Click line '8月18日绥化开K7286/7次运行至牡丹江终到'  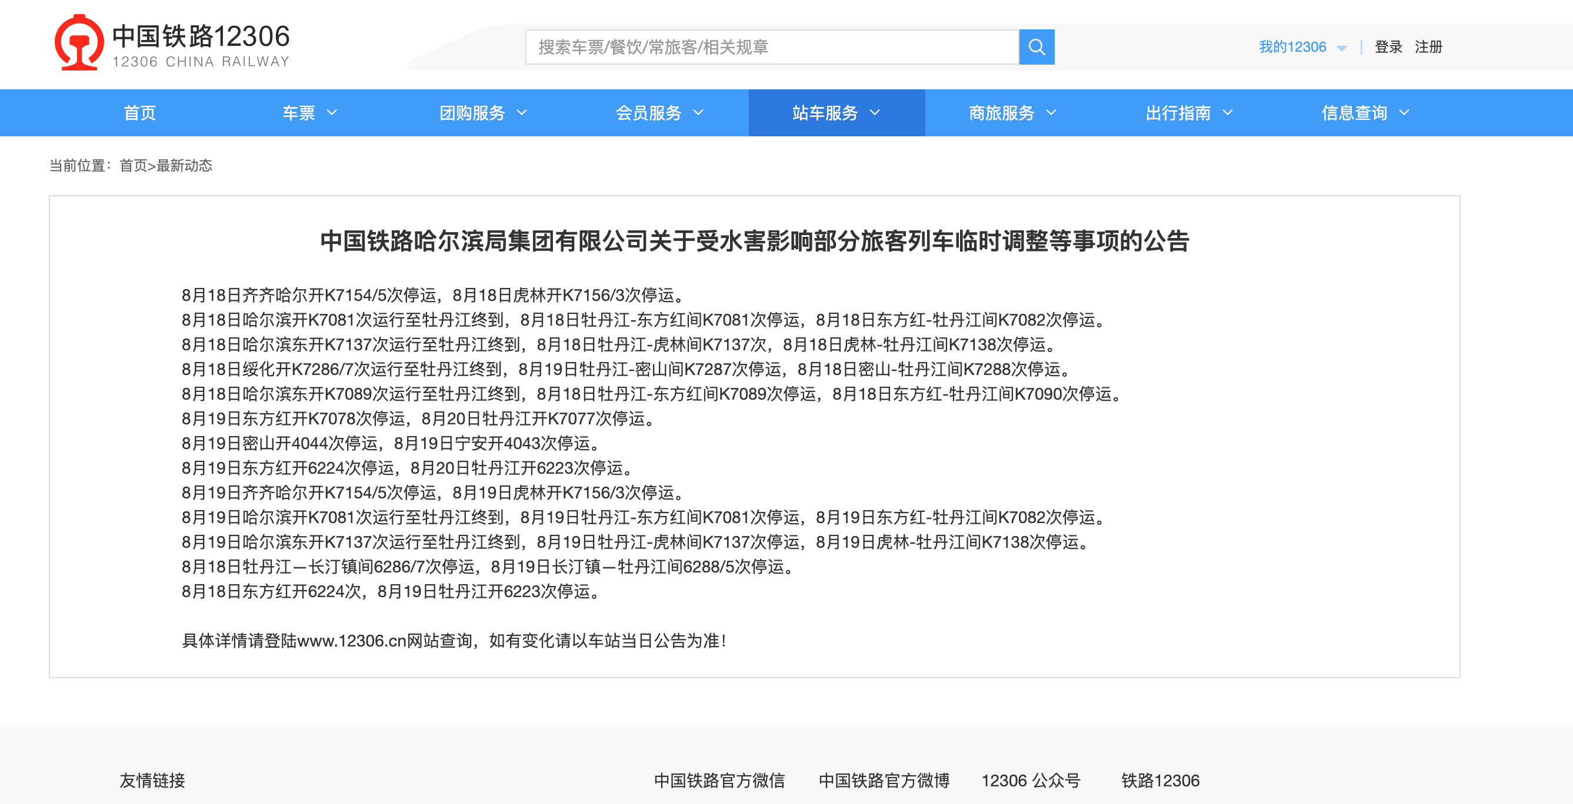pos(628,370)
